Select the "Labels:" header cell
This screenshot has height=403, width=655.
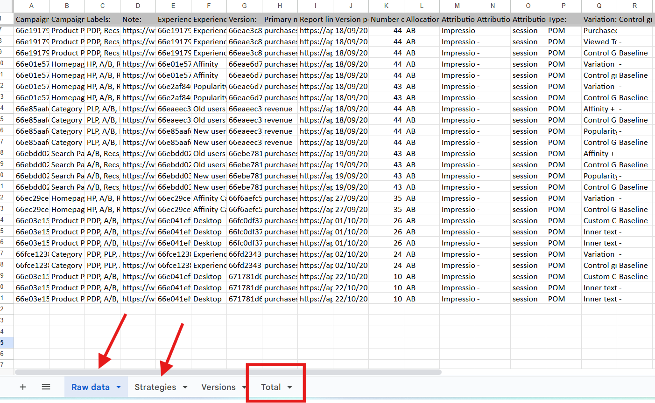point(102,19)
